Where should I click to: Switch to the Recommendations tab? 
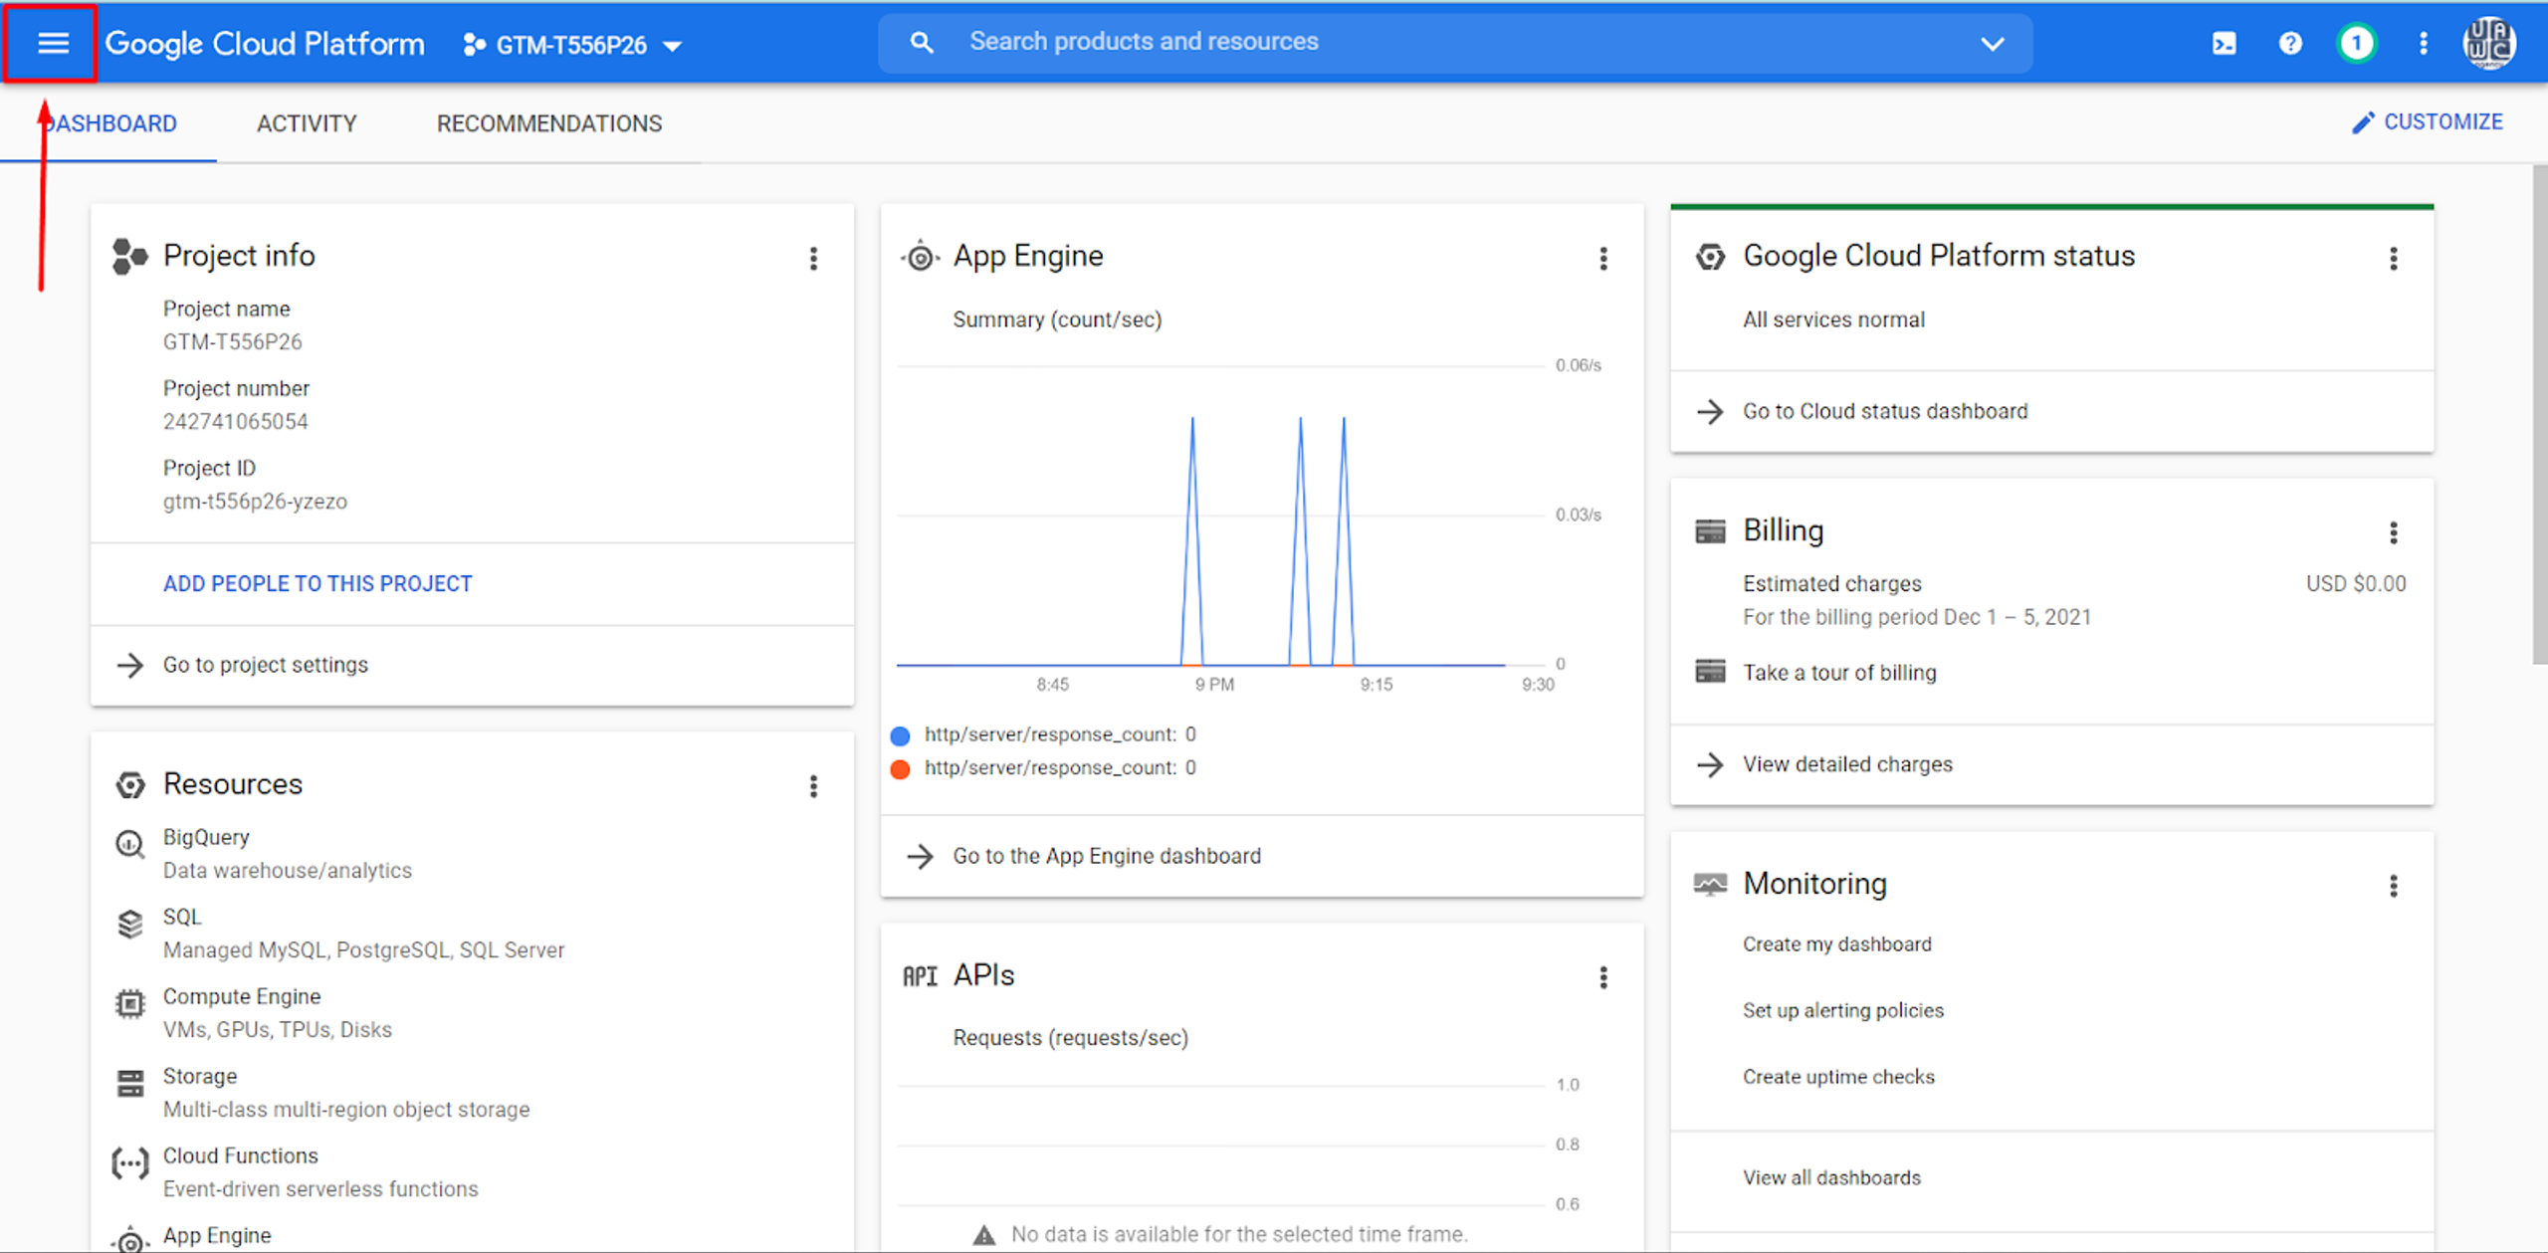pos(548,123)
